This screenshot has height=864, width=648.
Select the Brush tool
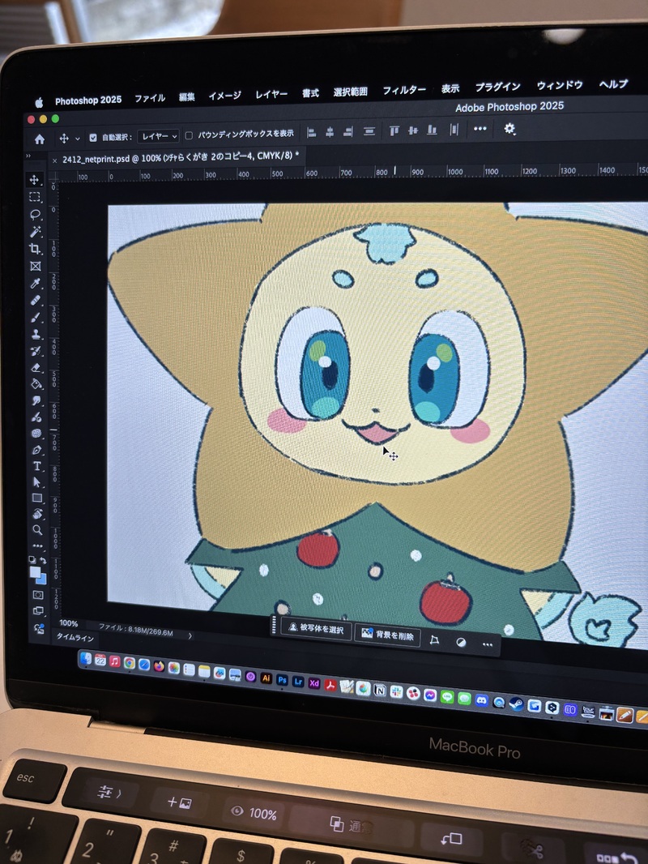click(36, 318)
